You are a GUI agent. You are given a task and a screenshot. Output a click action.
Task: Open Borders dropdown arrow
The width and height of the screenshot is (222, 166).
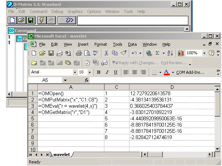(x=160, y=72)
